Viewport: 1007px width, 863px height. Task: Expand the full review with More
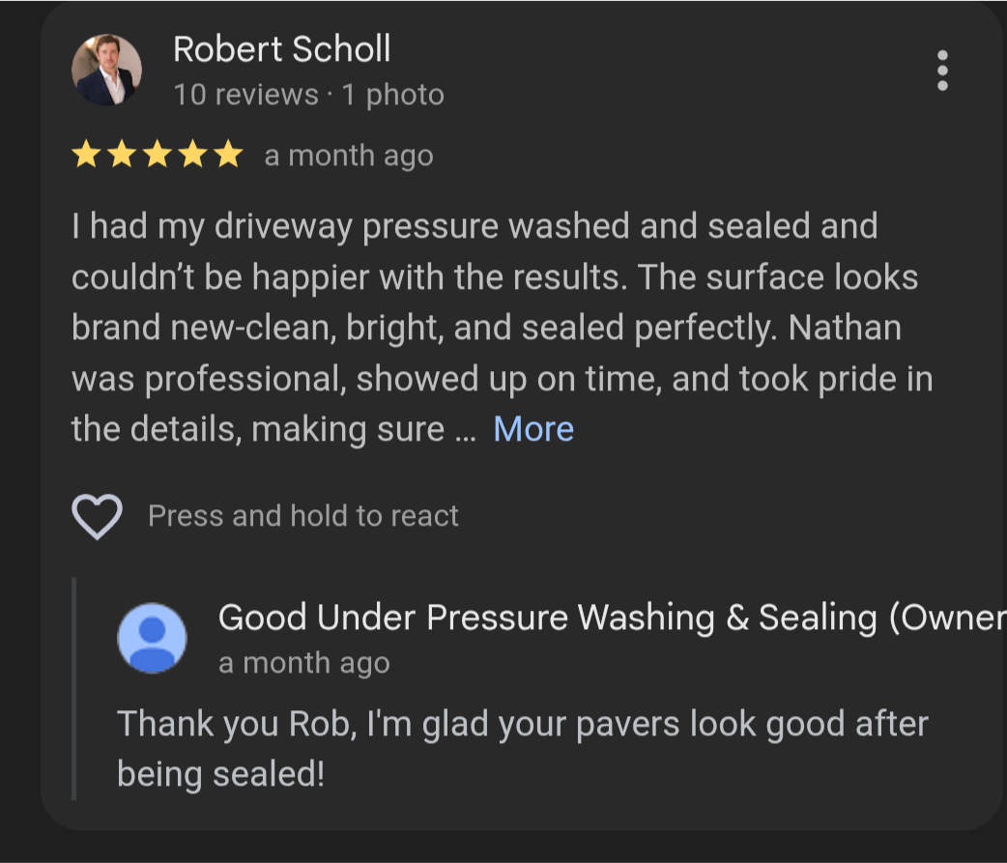click(x=533, y=429)
